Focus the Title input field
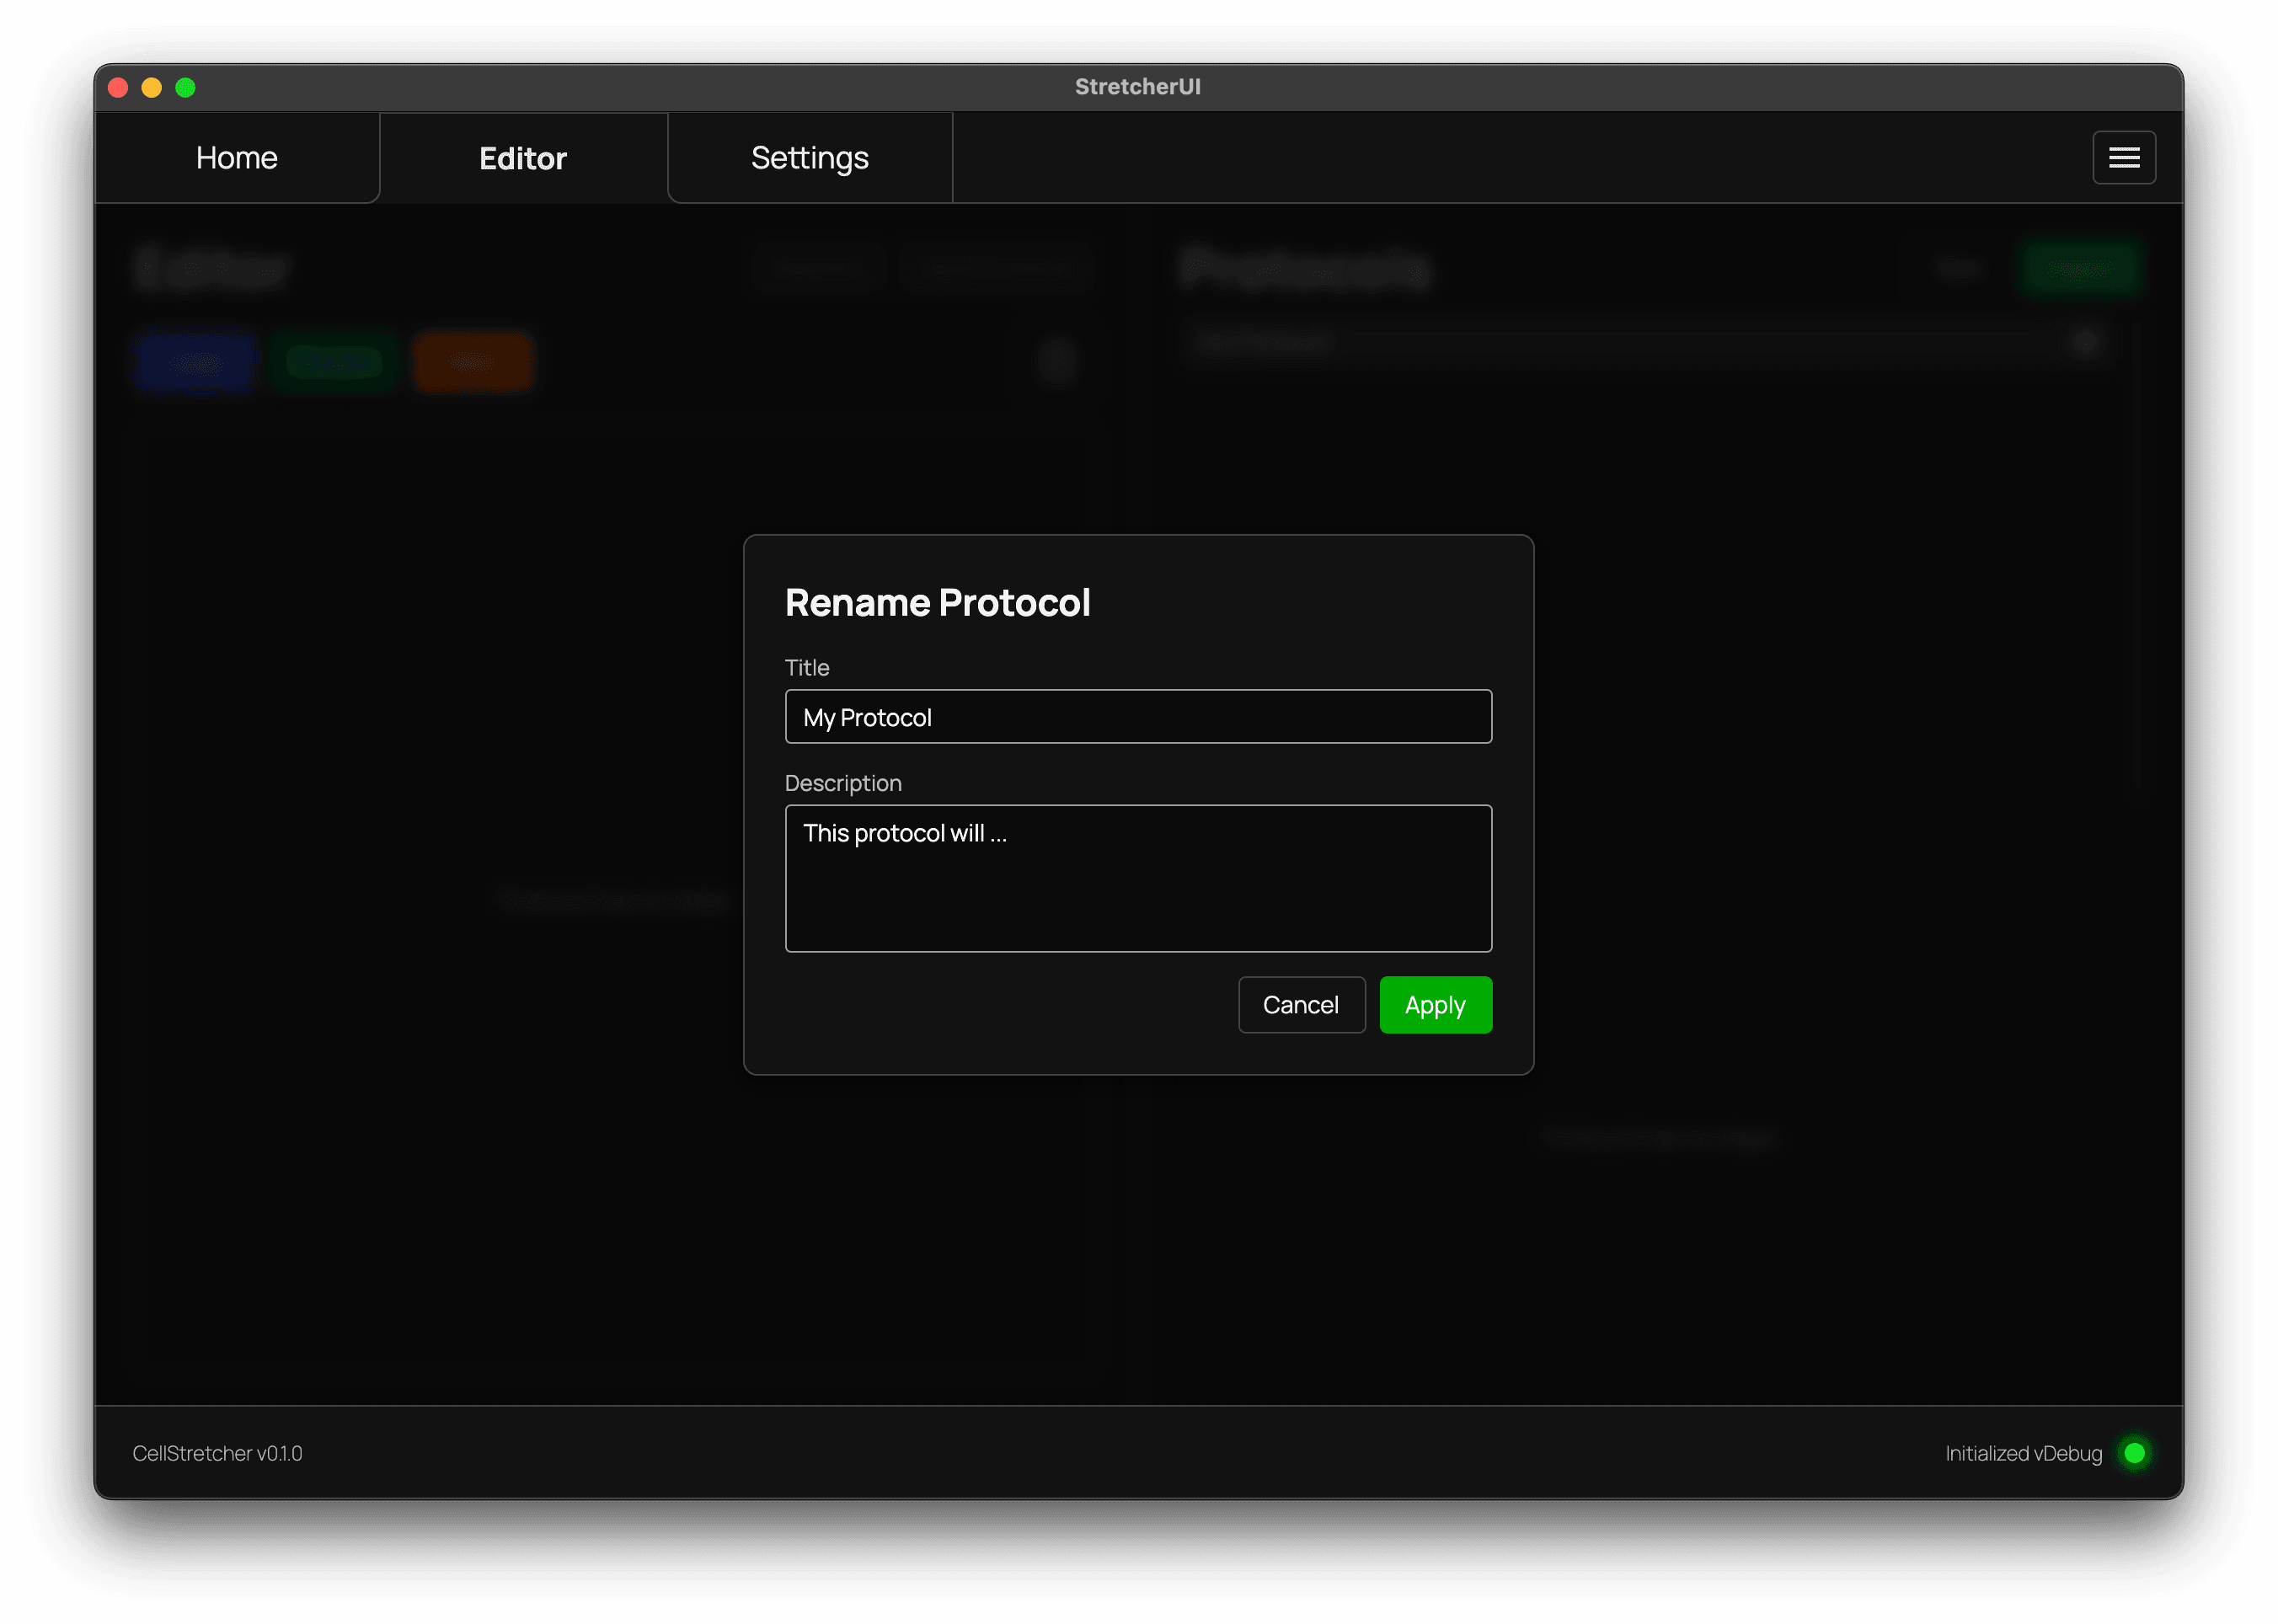The image size is (2278, 1624). [1138, 716]
